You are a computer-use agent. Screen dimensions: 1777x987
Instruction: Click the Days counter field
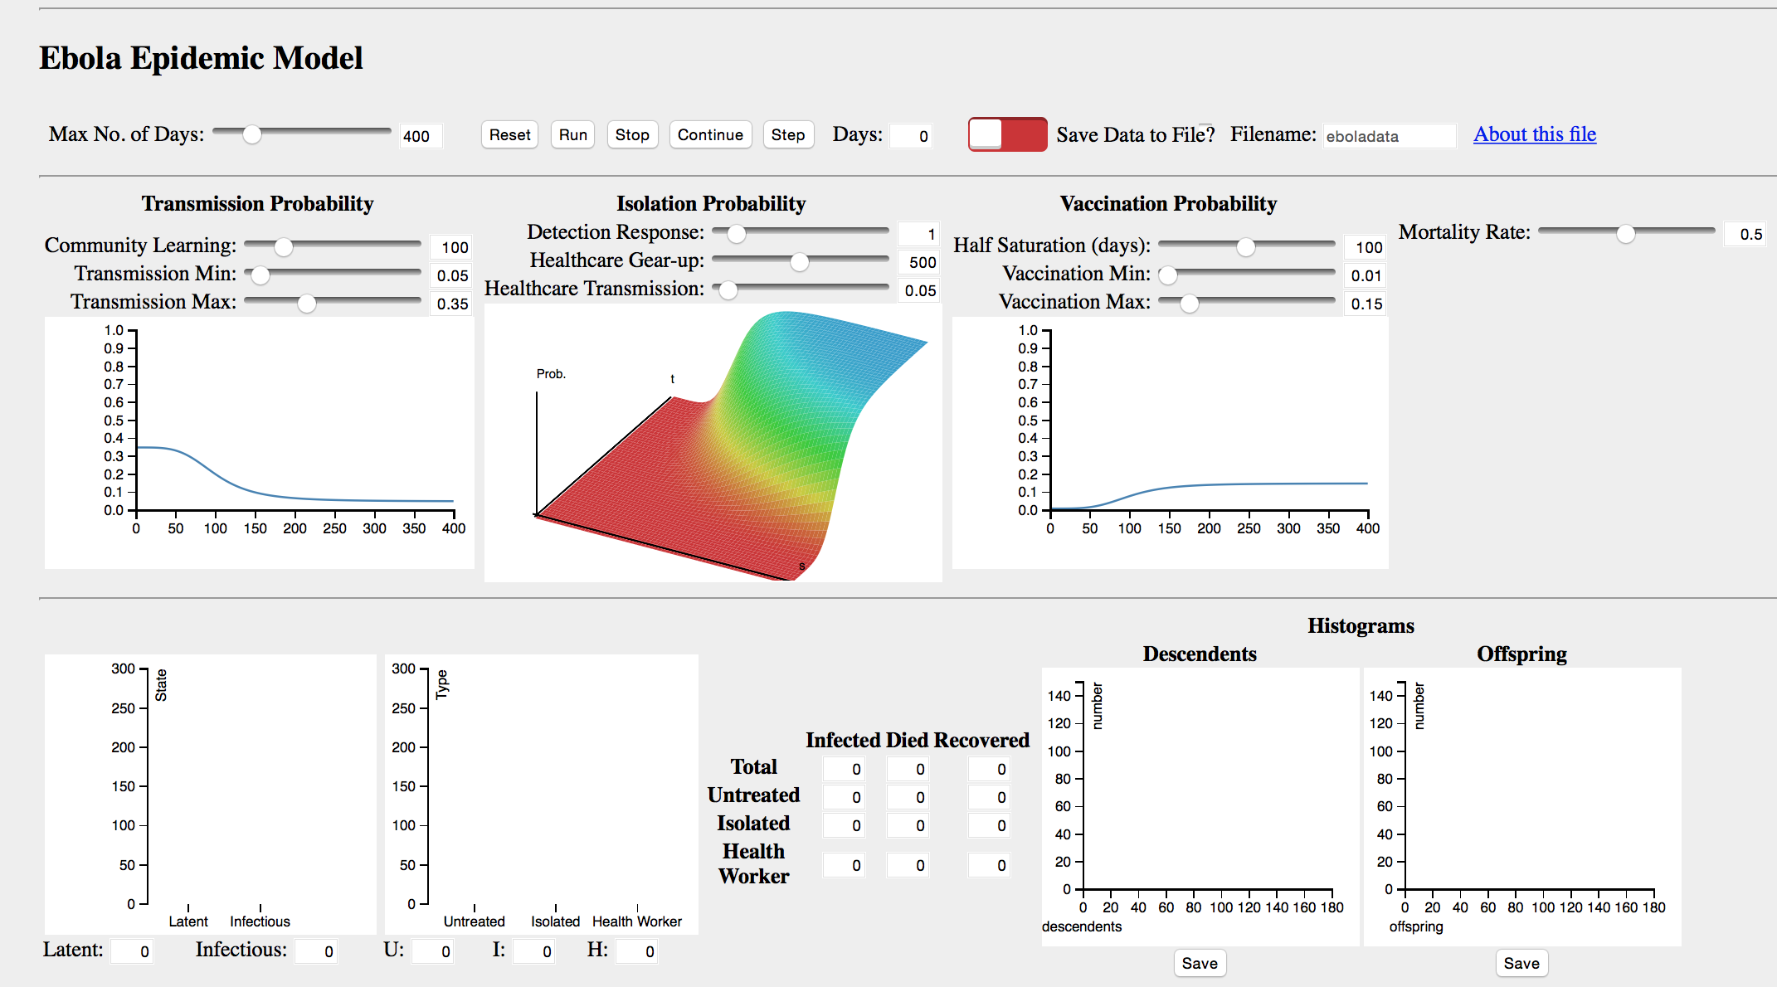(910, 136)
